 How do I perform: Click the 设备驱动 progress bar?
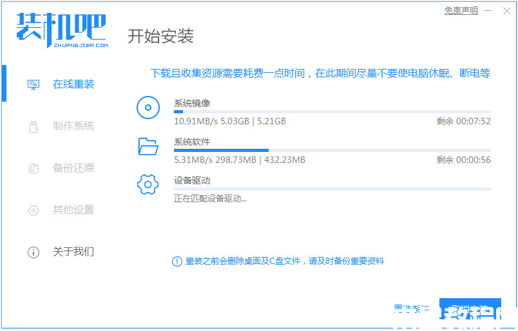pyautogui.click(x=332, y=189)
